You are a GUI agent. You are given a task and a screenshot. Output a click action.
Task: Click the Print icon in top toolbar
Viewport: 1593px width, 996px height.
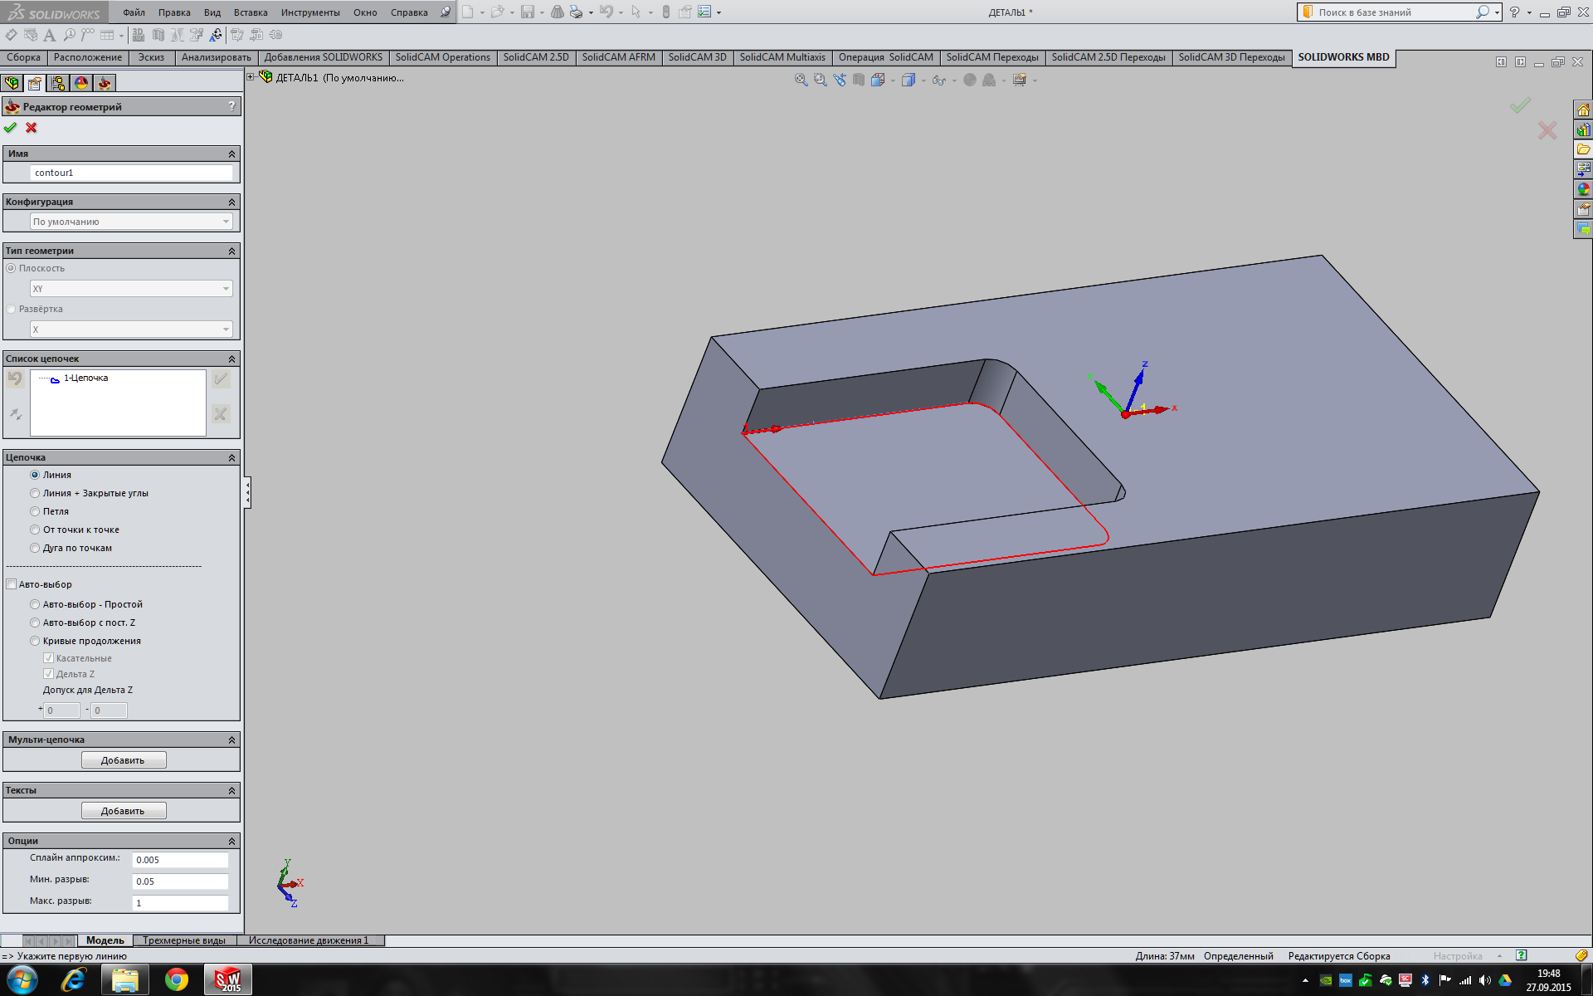(x=576, y=12)
